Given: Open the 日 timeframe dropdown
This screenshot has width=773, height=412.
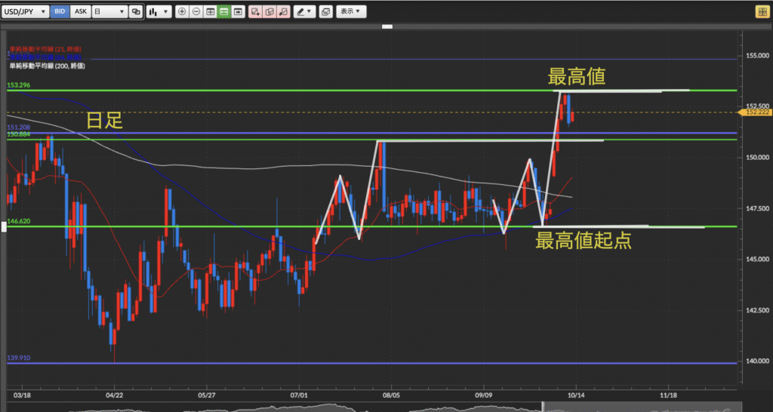Looking at the screenshot, I should (109, 11).
